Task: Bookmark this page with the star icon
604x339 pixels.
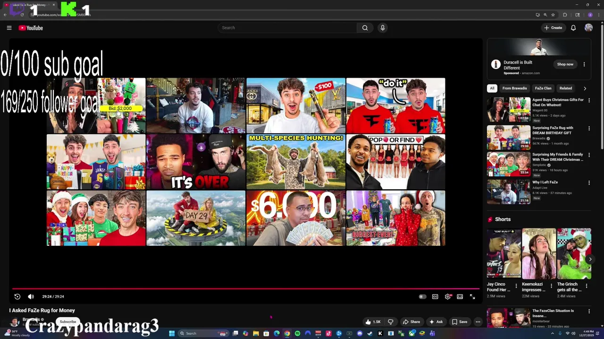Action: 553,15
